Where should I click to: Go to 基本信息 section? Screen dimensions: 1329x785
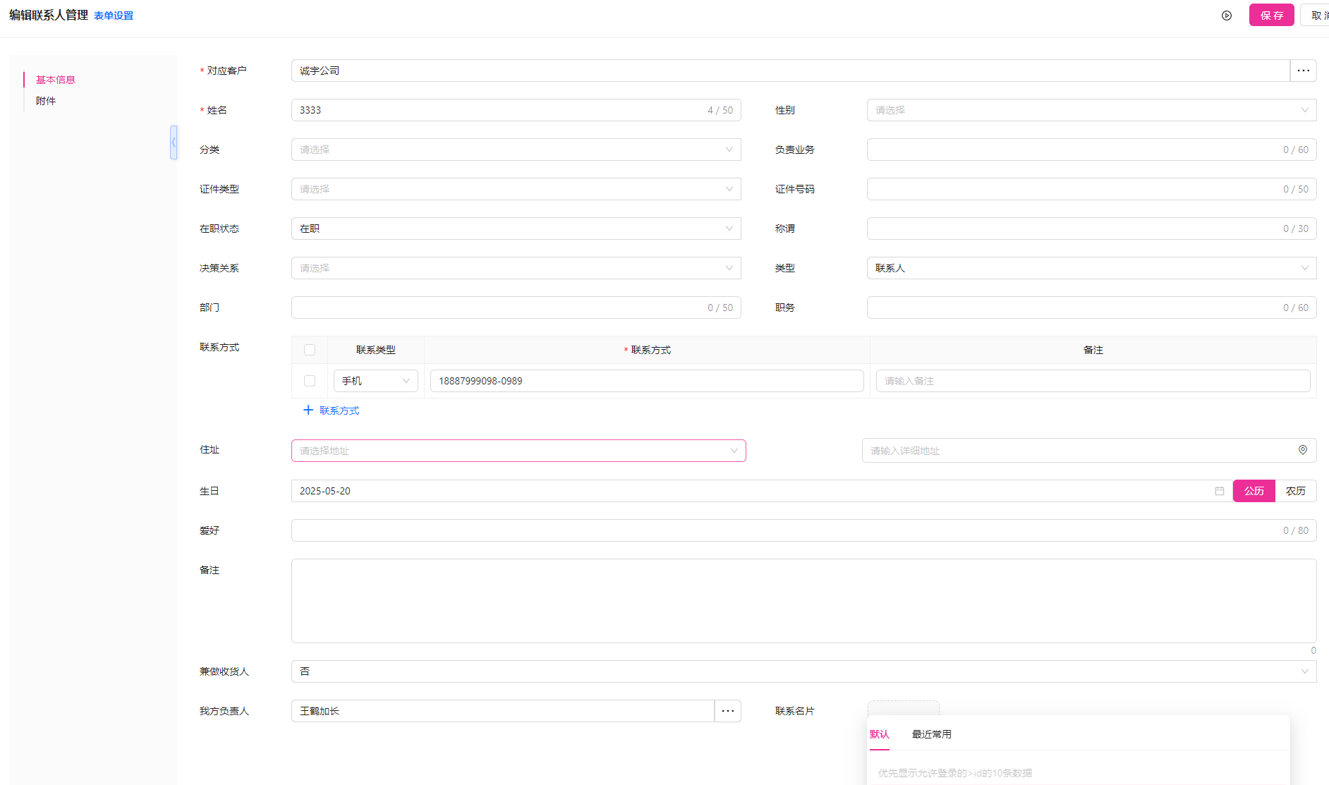pyautogui.click(x=56, y=80)
